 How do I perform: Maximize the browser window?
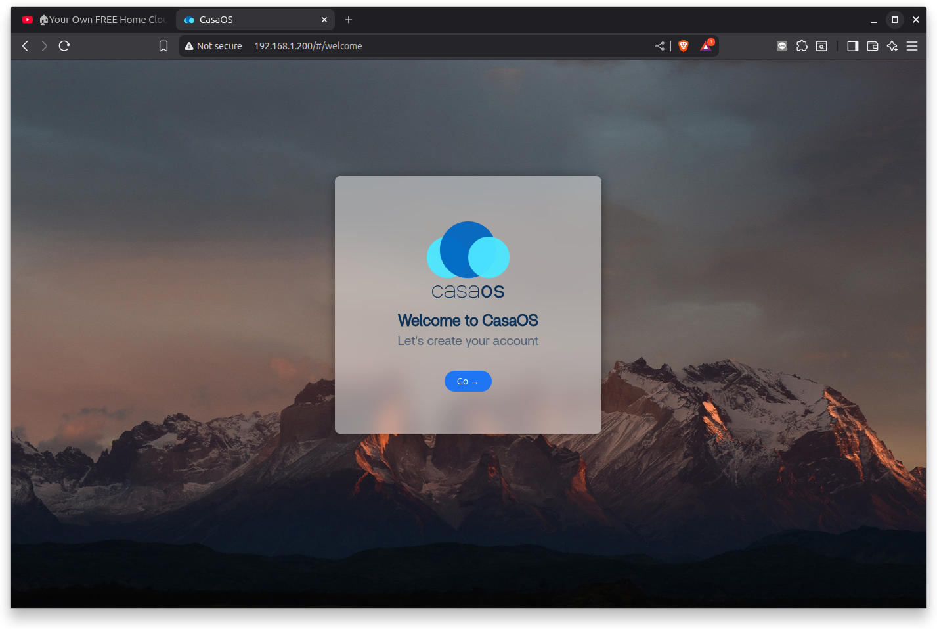point(895,20)
